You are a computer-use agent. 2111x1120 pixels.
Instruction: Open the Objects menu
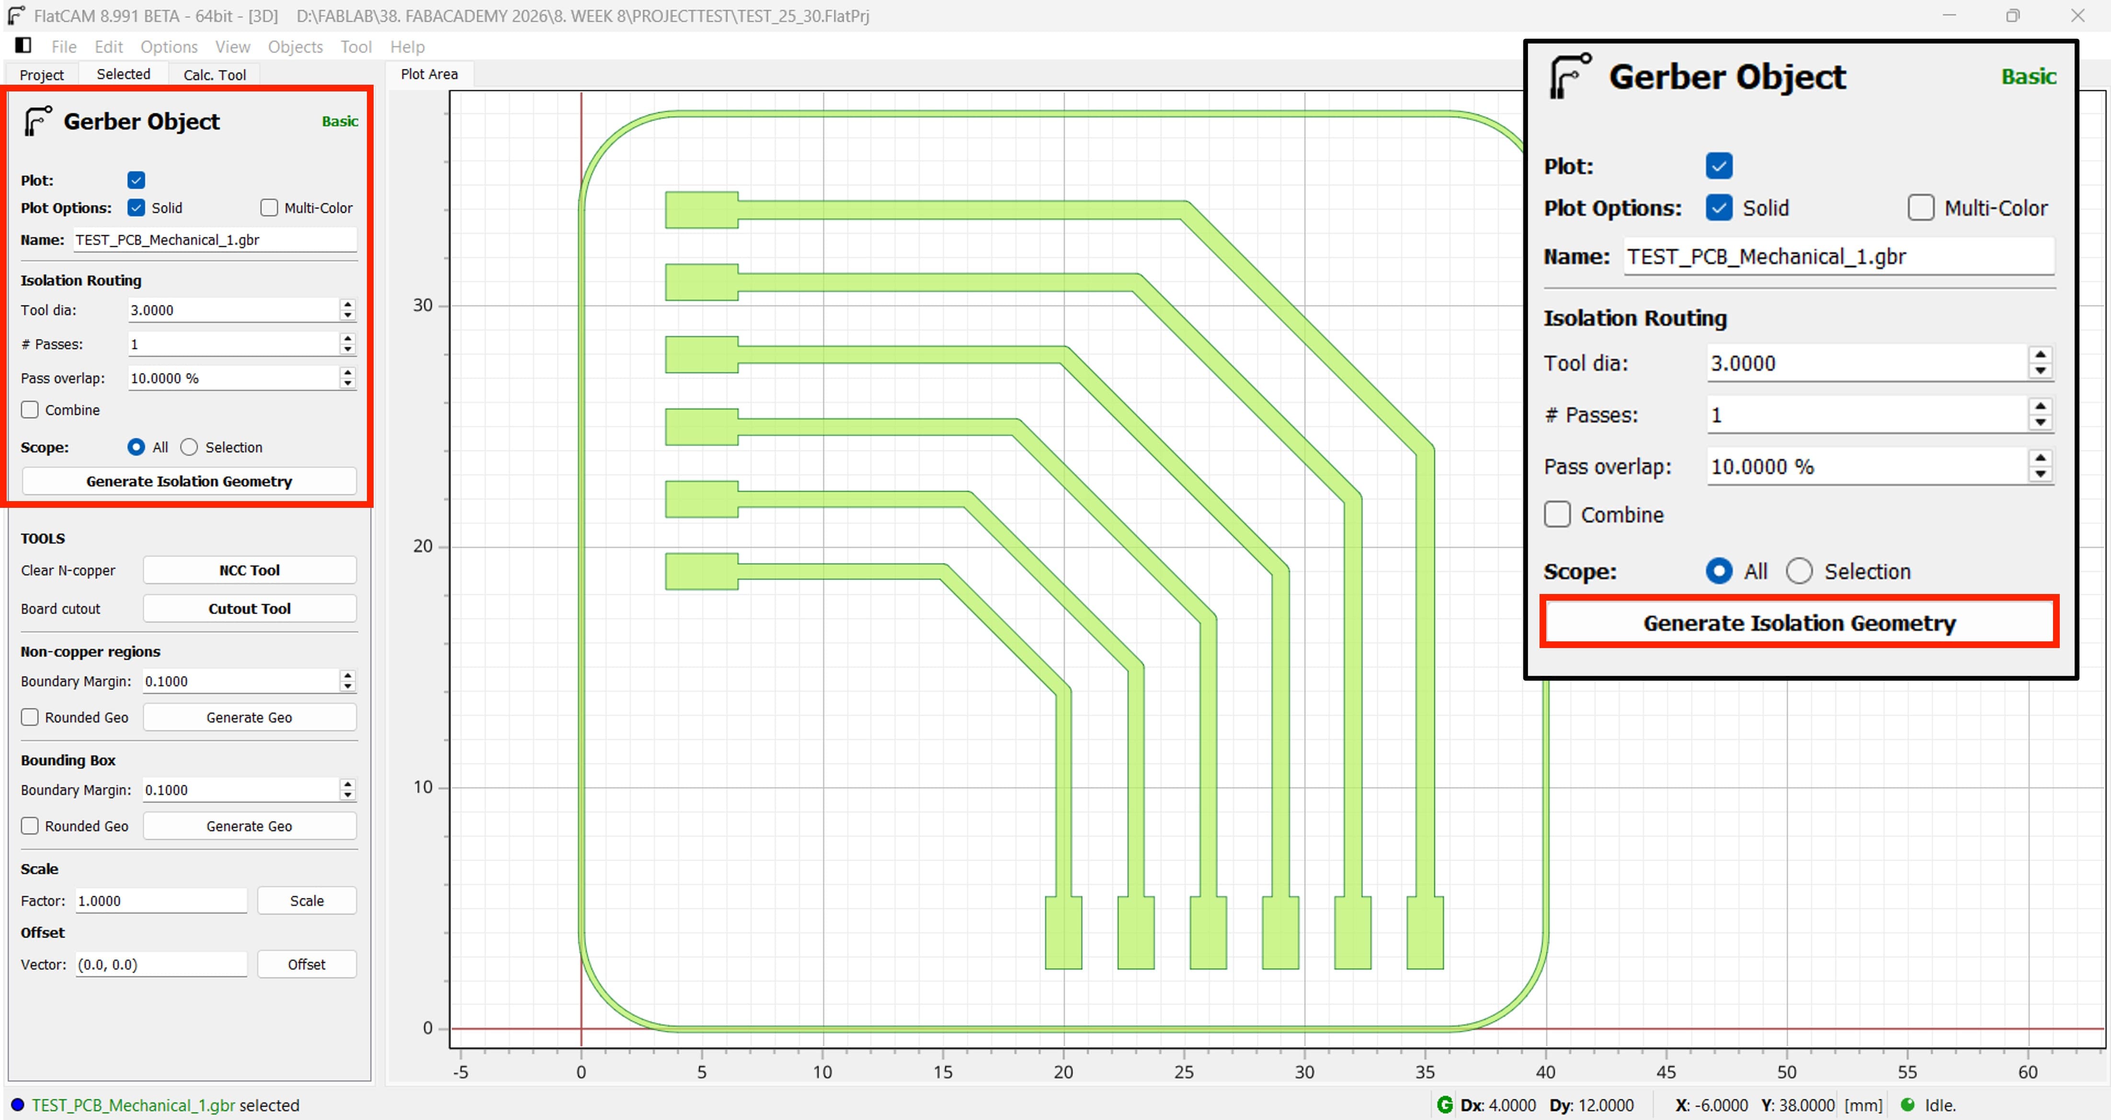pos(295,47)
